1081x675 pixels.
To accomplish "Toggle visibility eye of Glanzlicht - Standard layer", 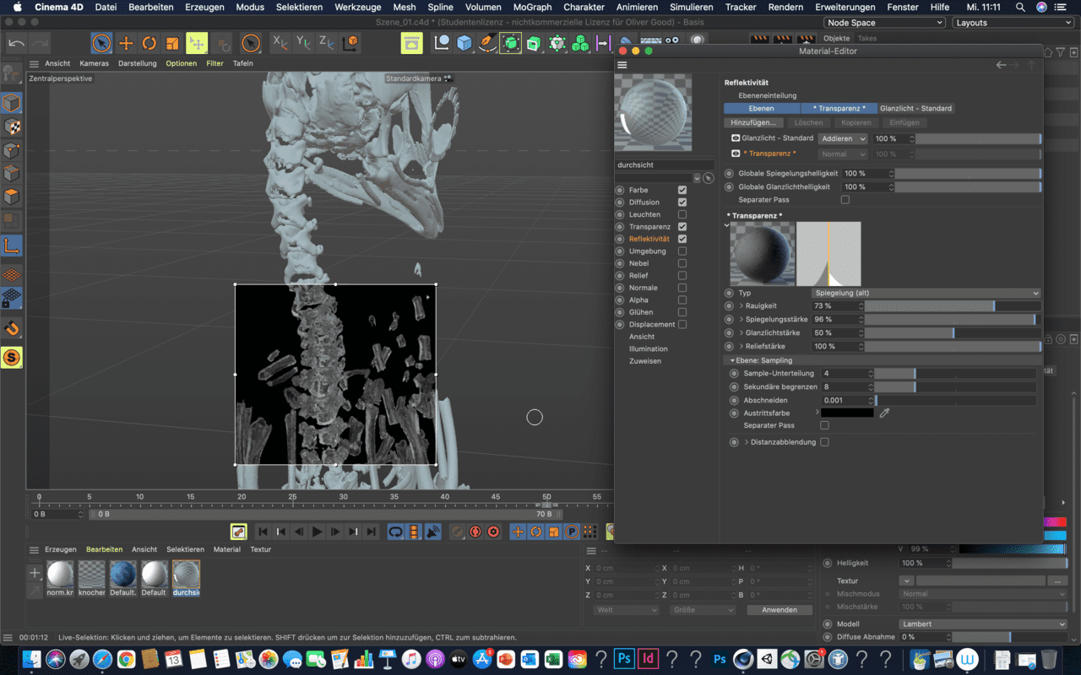I will coord(735,138).
